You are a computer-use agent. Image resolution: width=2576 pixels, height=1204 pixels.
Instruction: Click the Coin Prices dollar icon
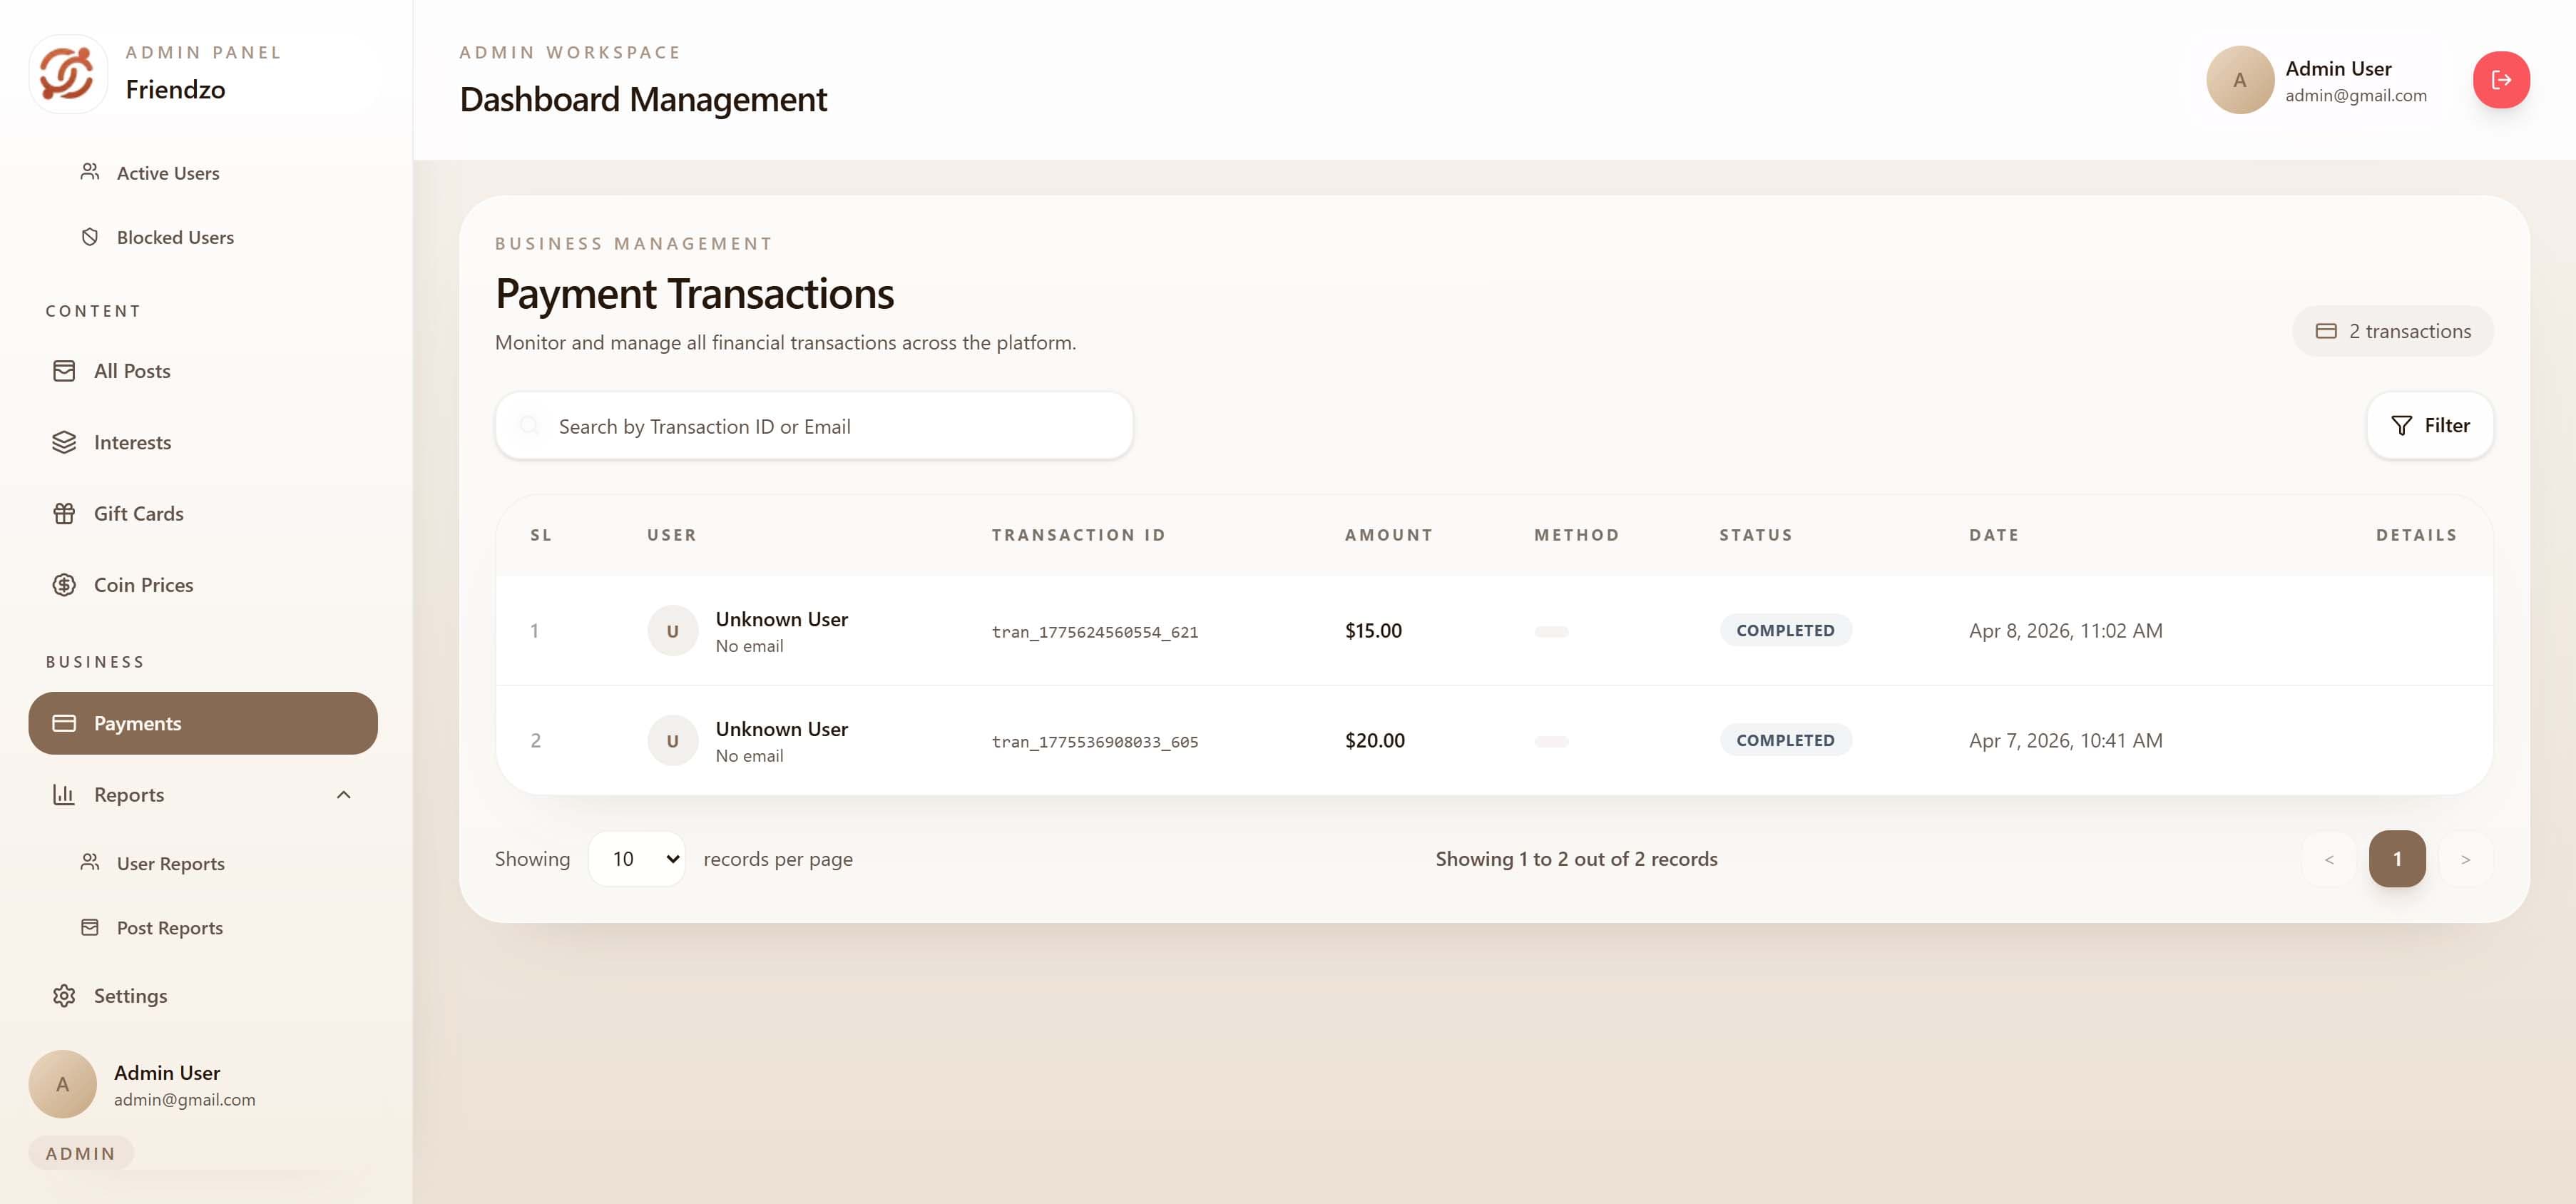click(x=63, y=584)
